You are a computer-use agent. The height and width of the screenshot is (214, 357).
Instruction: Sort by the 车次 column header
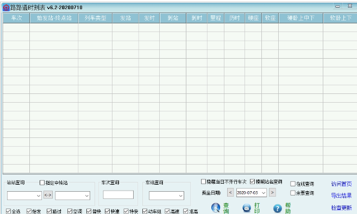click(x=16, y=18)
